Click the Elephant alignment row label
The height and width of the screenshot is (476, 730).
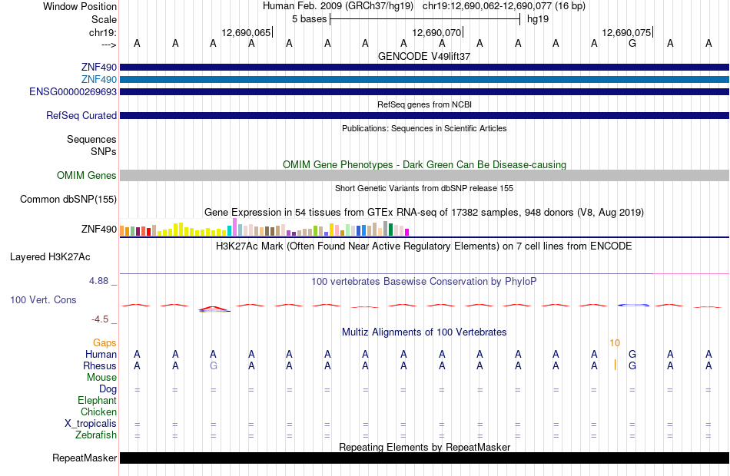[x=97, y=400]
